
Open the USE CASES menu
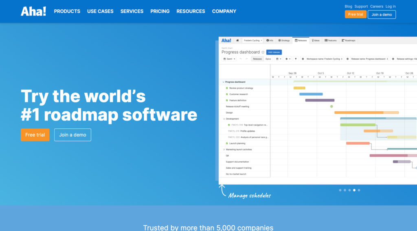point(100,11)
